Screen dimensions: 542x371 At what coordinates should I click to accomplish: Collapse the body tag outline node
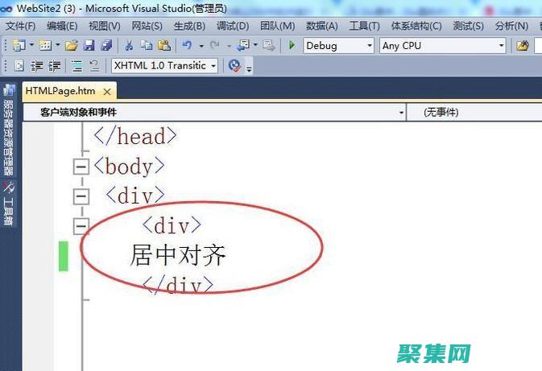(80, 167)
